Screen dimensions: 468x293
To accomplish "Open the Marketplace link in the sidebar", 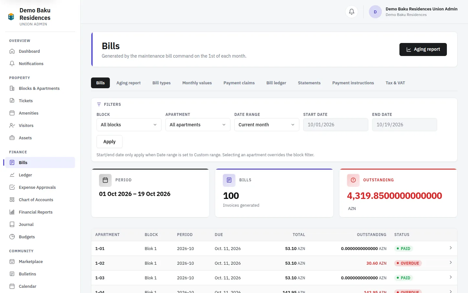I will (40, 261).
